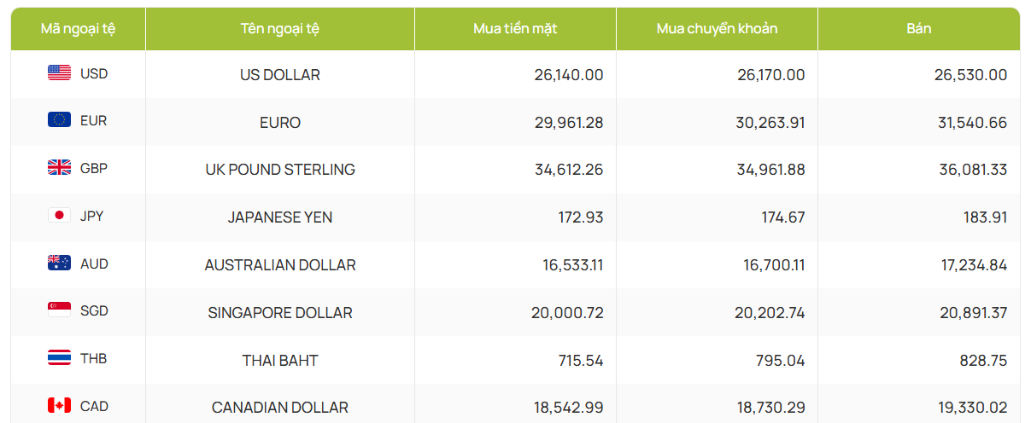
Task: Click the GBP cash buying rate 34,612.26
Action: pos(569,170)
